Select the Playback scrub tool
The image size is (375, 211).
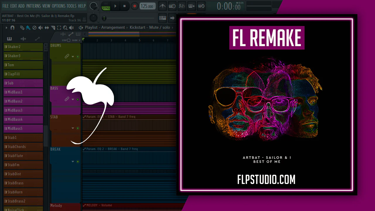(71, 28)
